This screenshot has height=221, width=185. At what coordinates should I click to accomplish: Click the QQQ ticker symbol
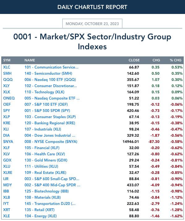coord(8,80)
